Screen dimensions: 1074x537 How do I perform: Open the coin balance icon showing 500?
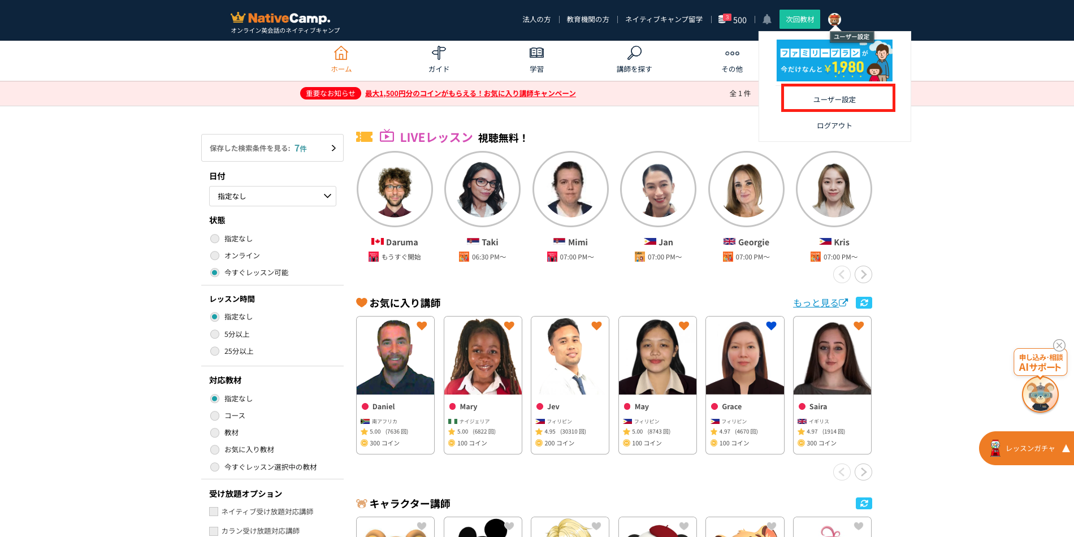click(x=724, y=19)
